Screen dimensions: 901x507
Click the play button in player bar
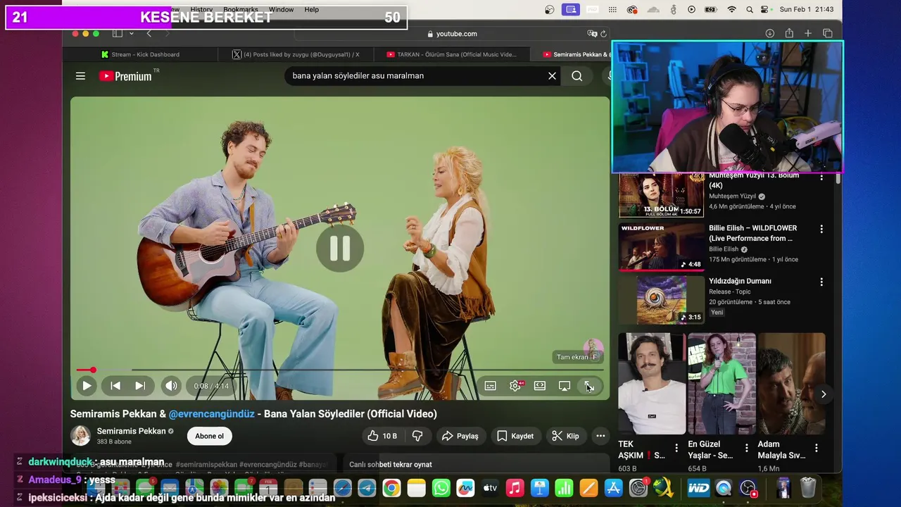(x=87, y=386)
